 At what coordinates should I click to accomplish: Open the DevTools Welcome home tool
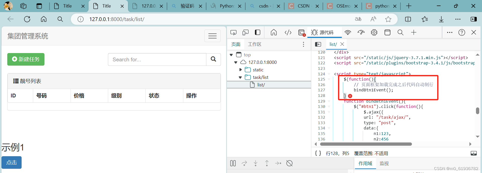pyautogui.click(x=274, y=32)
